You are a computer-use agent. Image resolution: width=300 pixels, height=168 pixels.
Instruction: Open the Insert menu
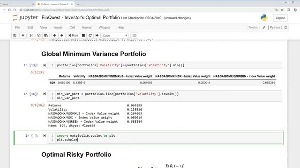(58, 28)
